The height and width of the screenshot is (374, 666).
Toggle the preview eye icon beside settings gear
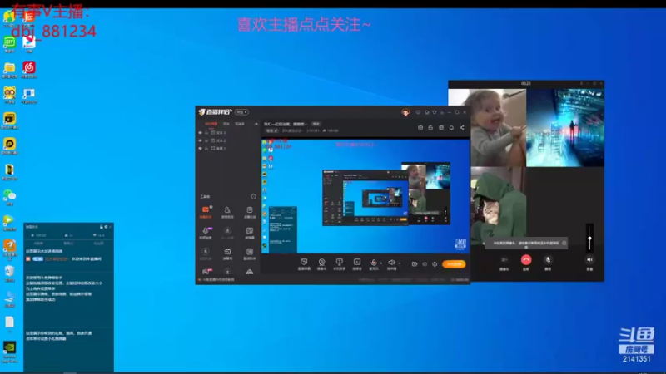[425, 264]
